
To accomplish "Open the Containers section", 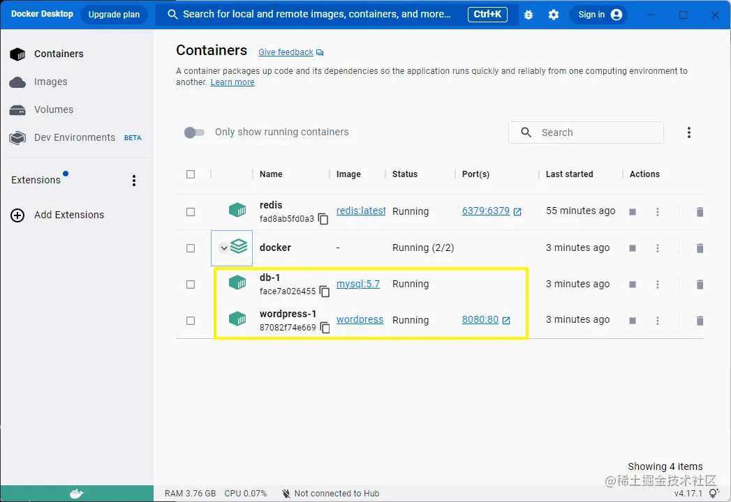I will 59,54.
